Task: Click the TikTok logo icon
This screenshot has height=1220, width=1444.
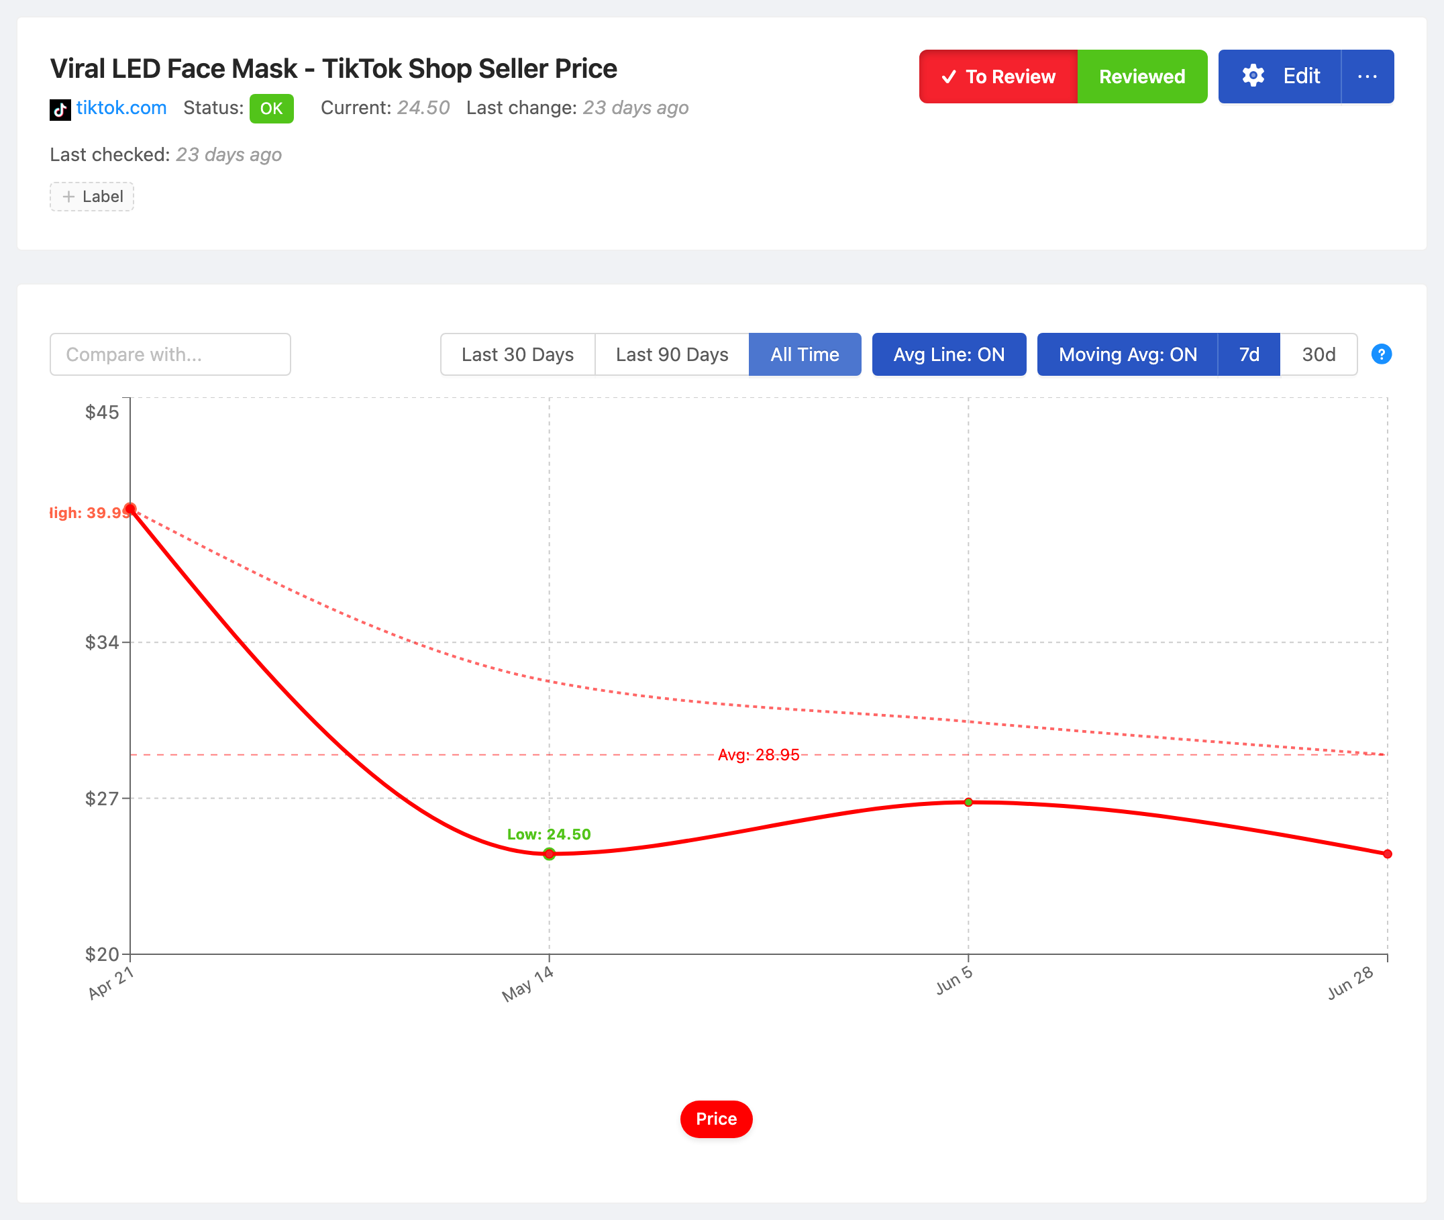Action: tap(60, 109)
